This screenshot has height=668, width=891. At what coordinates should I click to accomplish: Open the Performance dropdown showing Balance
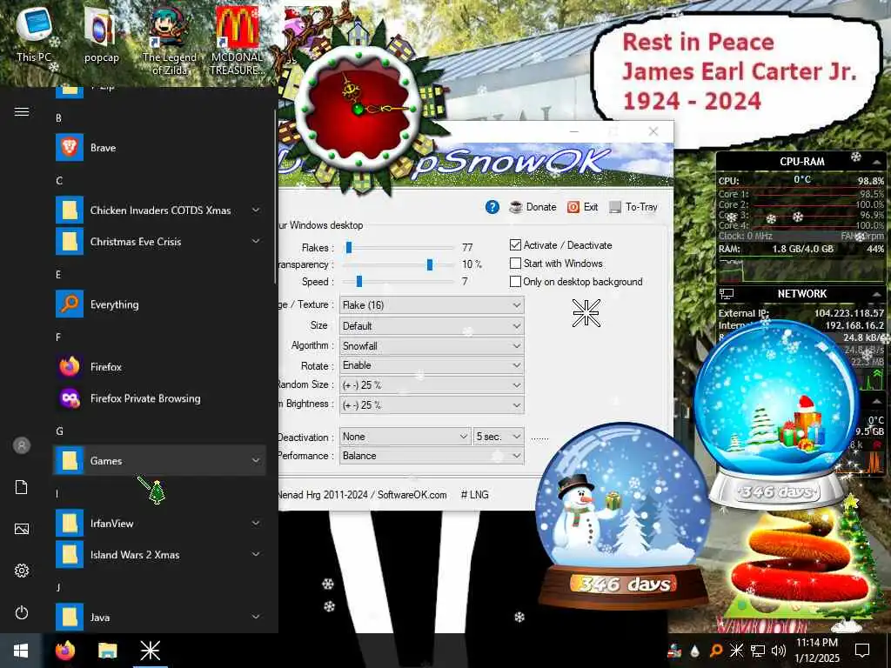pos(432,456)
